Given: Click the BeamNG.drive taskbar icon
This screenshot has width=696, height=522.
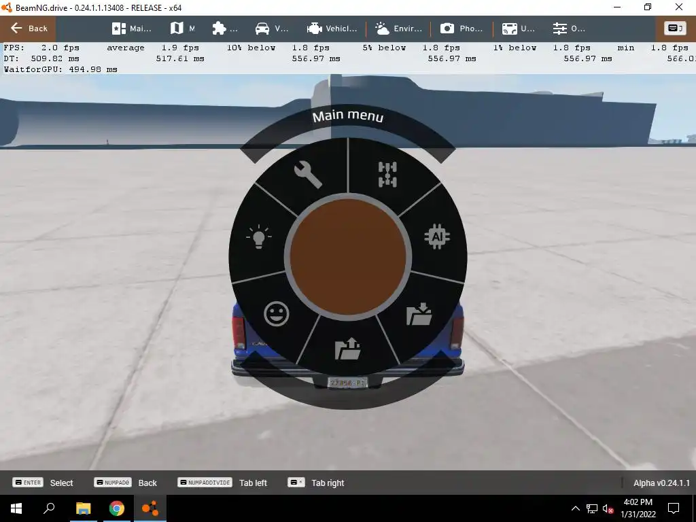Looking at the screenshot, I should pos(150,508).
